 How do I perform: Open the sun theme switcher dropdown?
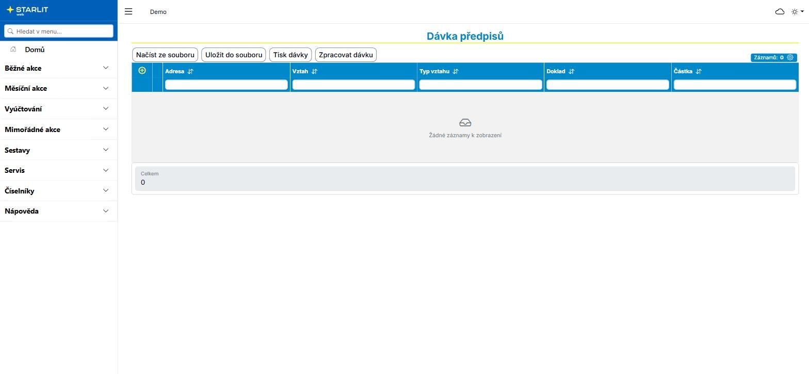797,11
